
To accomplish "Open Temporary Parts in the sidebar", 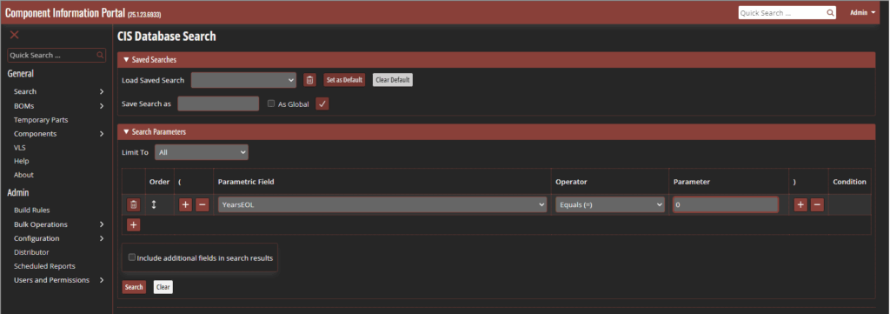I will [41, 120].
